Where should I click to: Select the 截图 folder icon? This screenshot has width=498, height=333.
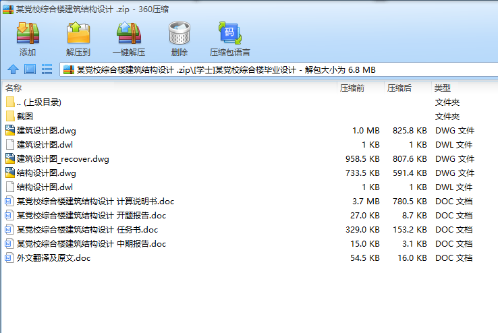pos(10,116)
